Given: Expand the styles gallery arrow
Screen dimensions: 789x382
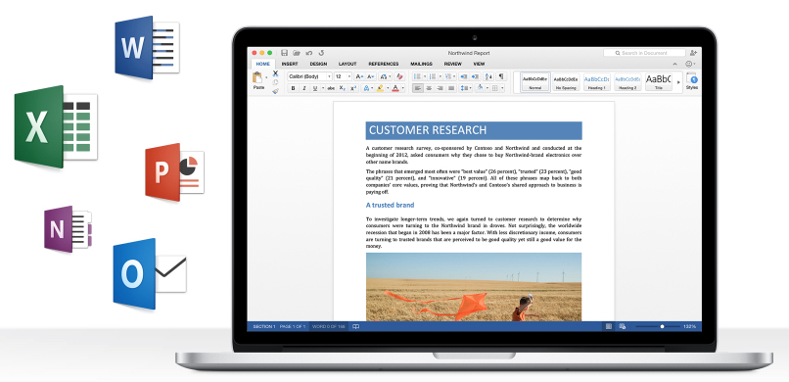Looking at the screenshot, I should [678, 82].
